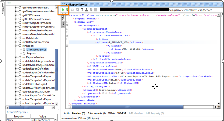Click the editor corner icon beside horizontal scrollbar
The width and height of the screenshot is (224, 121).
point(218,107)
